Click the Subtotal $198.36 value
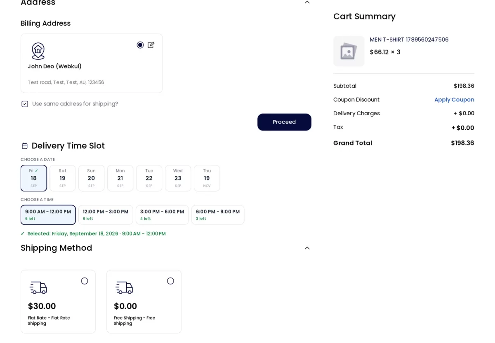This screenshot has height=343, width=495. [464, 86]
